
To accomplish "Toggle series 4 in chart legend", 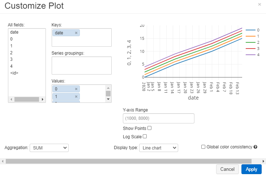I will 253,55.
